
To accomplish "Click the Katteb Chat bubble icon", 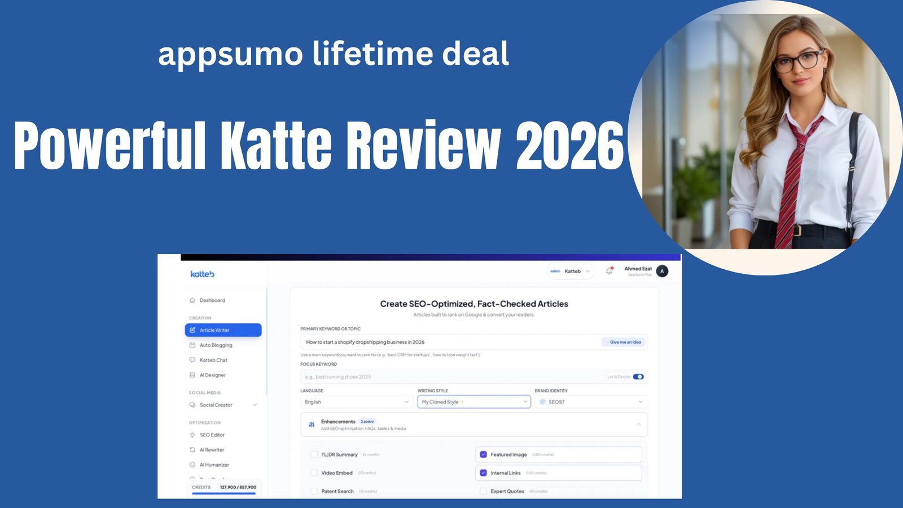I will (x=192, y=360).
